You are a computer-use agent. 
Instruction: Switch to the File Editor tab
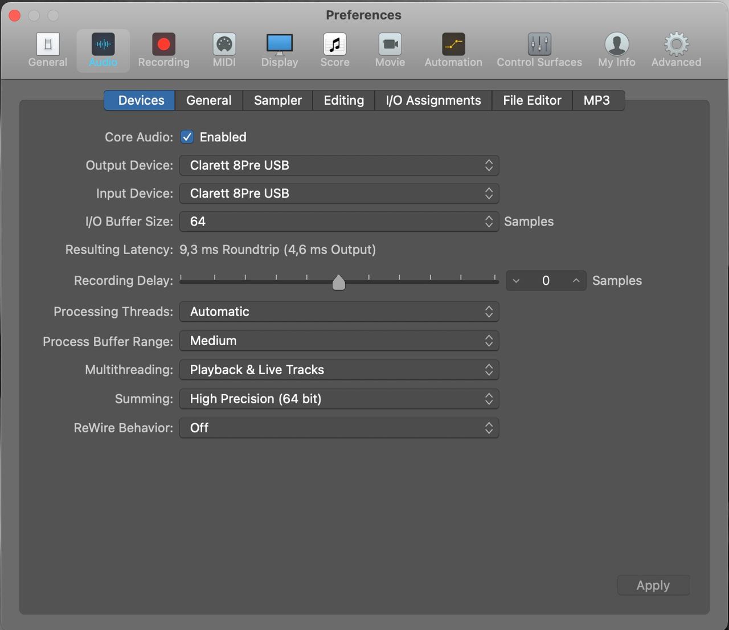pos(532,100)
